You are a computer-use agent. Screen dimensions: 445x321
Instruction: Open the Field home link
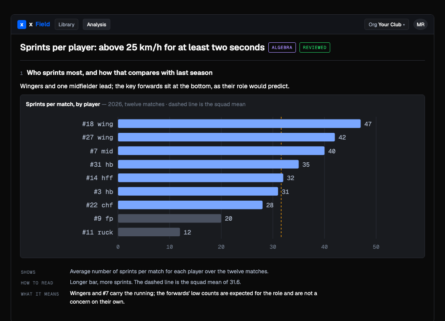pyautogui.click(x=43, y=25)
